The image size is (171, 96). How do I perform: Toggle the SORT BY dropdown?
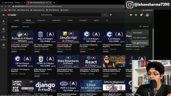click(x=144, y=26)
